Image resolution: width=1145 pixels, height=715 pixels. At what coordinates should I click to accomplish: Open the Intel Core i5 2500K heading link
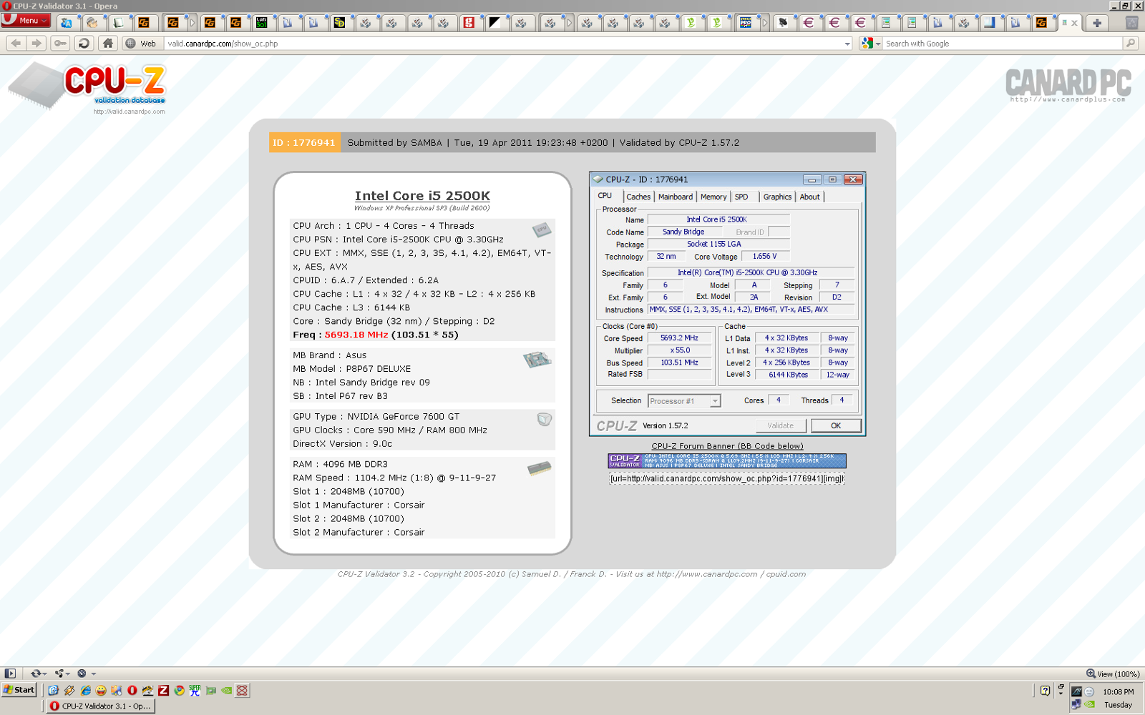pyautogui.click(x=422, y=195)
